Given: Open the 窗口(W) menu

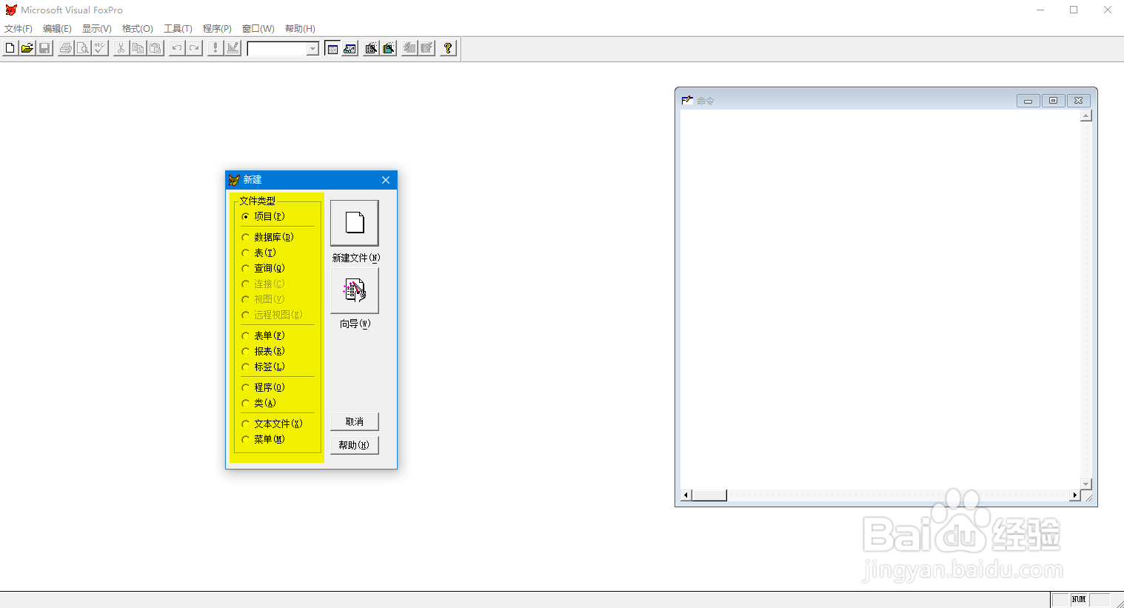Looking at the screenshot, I should pyautogui.click(x=258, y=29).
